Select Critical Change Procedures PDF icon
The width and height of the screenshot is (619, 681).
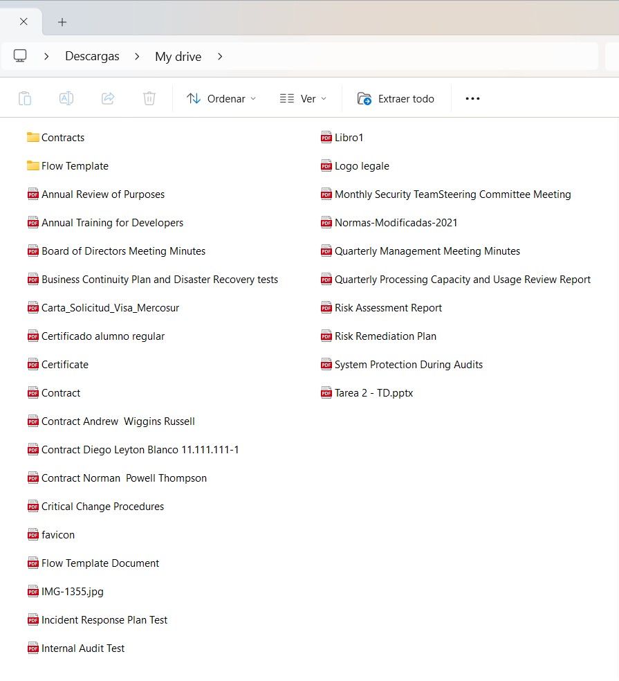click(33, 506)
